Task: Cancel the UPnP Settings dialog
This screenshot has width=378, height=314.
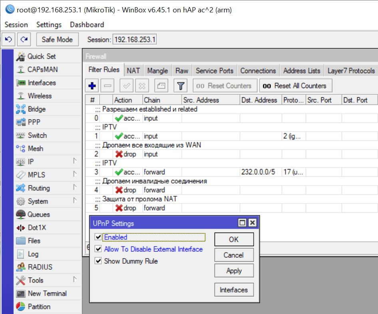Action: [234, 255]
